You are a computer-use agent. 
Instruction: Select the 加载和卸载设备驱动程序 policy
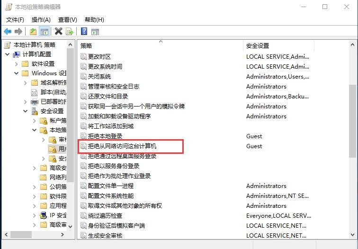point(119,116)
